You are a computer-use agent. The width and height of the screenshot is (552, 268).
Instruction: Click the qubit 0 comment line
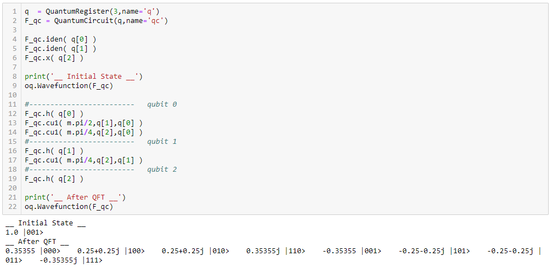pyautogui.click(x=100, y=104)
